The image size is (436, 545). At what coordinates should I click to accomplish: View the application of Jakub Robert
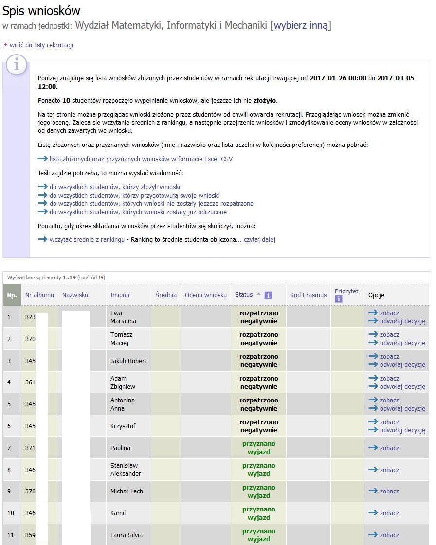389,357
